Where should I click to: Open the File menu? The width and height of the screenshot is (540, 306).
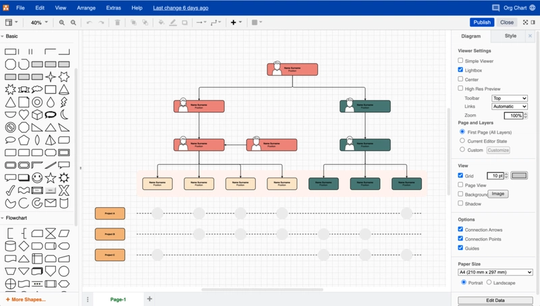[x=20, y=7]
